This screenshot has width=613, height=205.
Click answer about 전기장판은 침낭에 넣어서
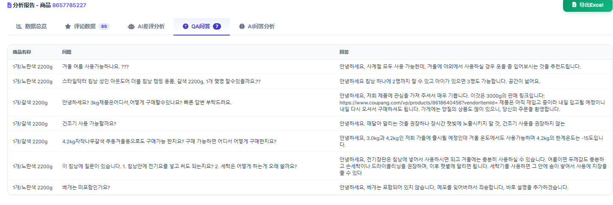[472, 166]
